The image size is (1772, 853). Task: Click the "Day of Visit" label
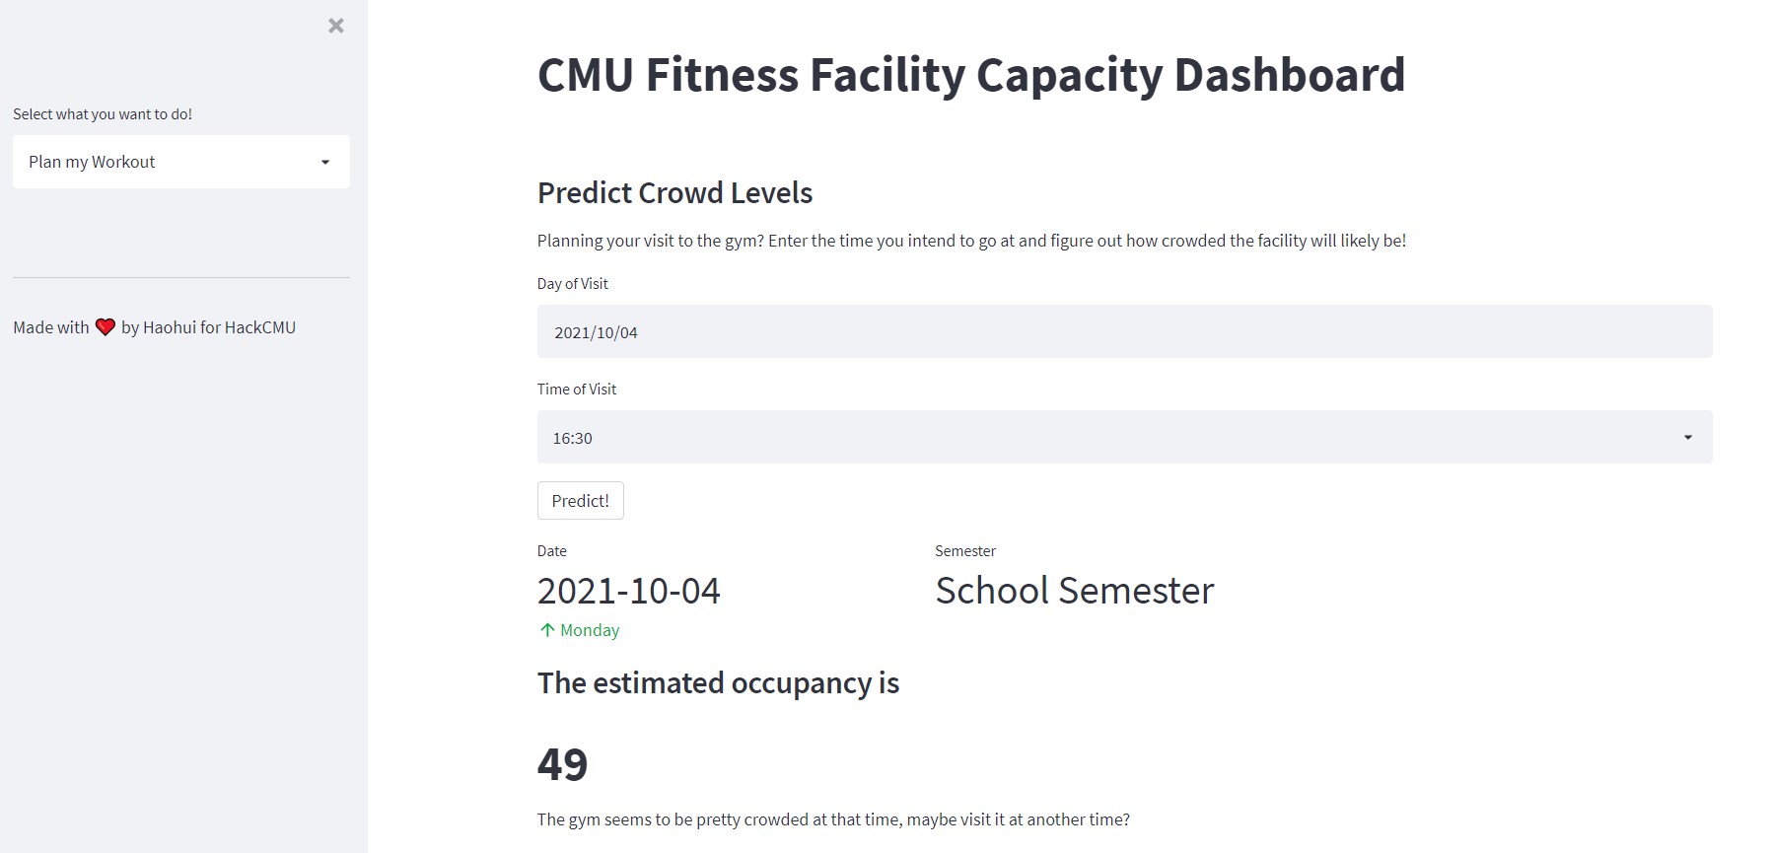pyautogui.click(x=572, y=284)
